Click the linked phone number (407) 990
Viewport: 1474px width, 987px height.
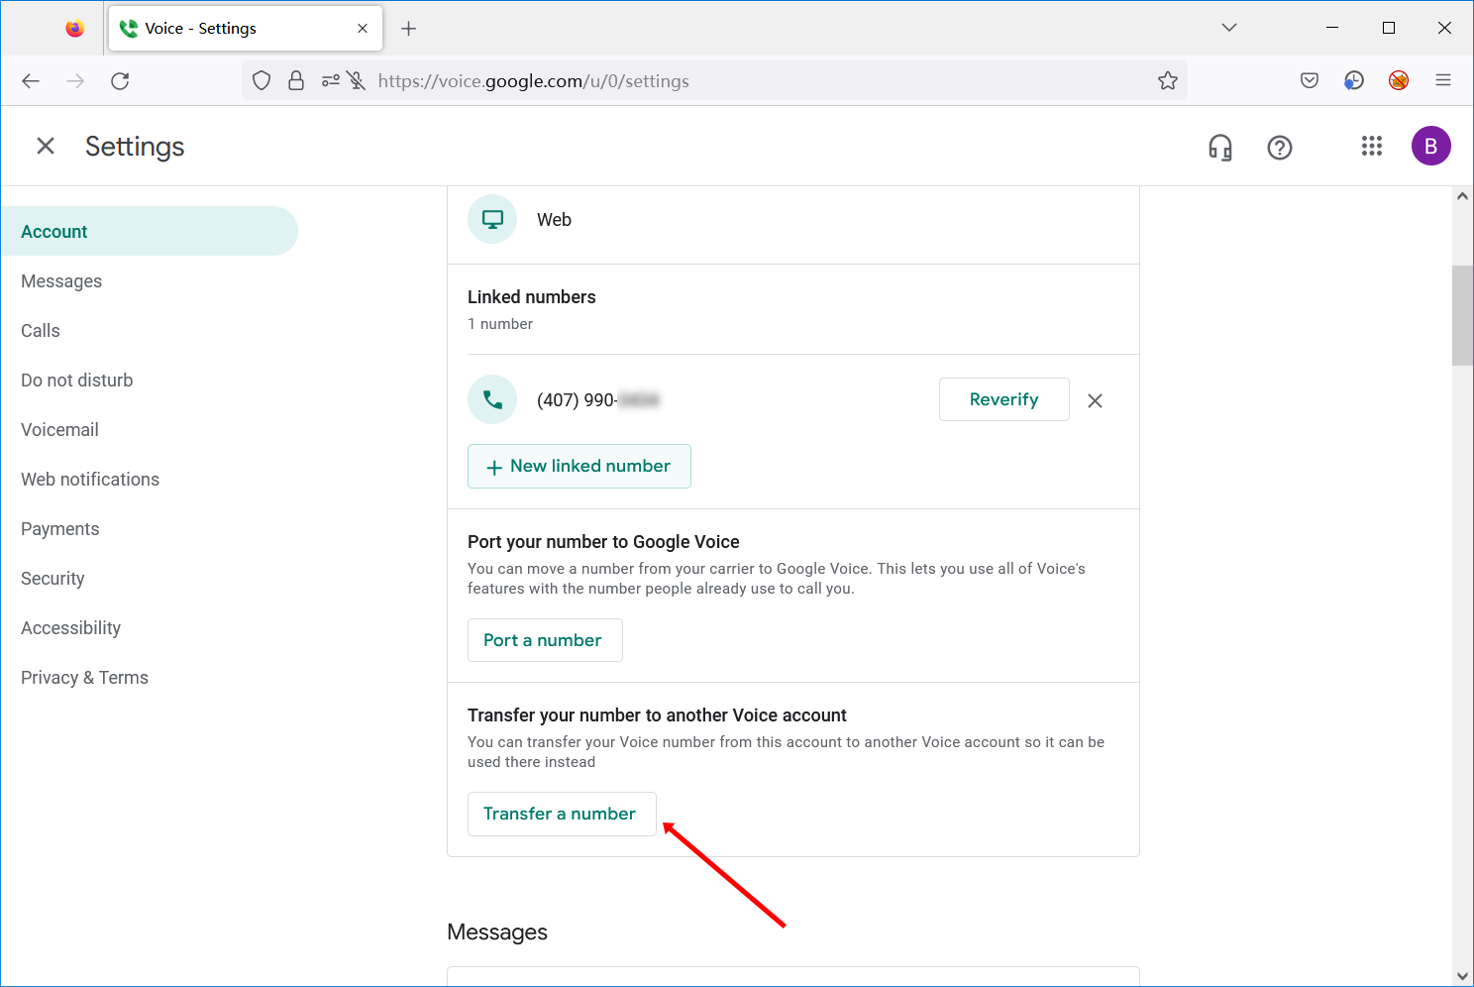coord(598,400)
